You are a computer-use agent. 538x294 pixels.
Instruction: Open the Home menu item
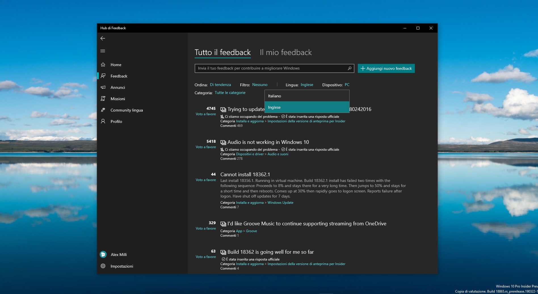point(142,65)
